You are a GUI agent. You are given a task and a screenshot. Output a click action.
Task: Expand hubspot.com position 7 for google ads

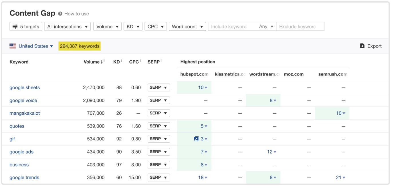point(204,152)
